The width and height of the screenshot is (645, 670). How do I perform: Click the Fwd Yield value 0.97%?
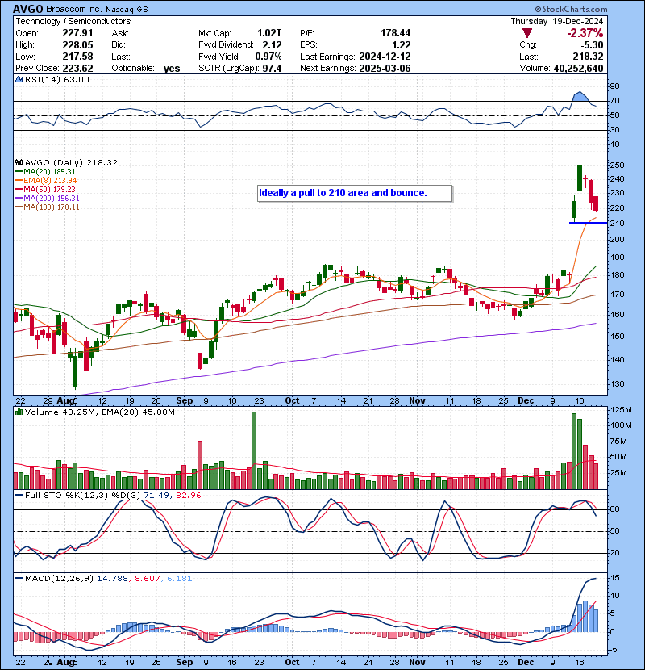(268, 57)
